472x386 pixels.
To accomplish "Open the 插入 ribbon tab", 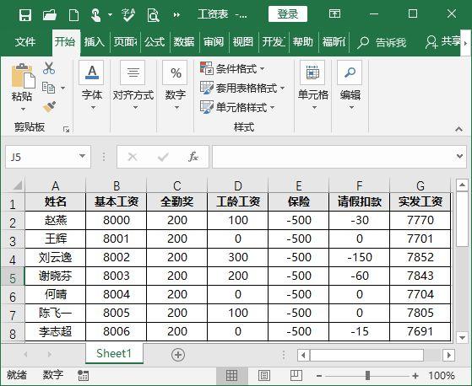I will pos(95,42).
